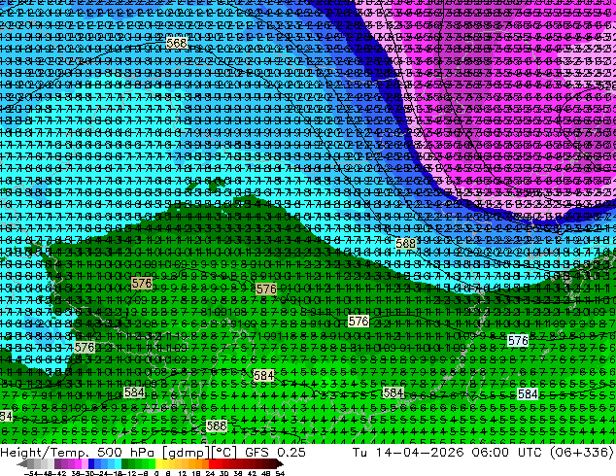The height and width of the screenshot is (476, 616).
Task: Click the 568 height contour label
Action: click(177, 43)
